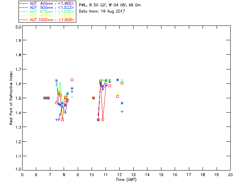Click the 10 x-axis tick label

tap(91, 175)
